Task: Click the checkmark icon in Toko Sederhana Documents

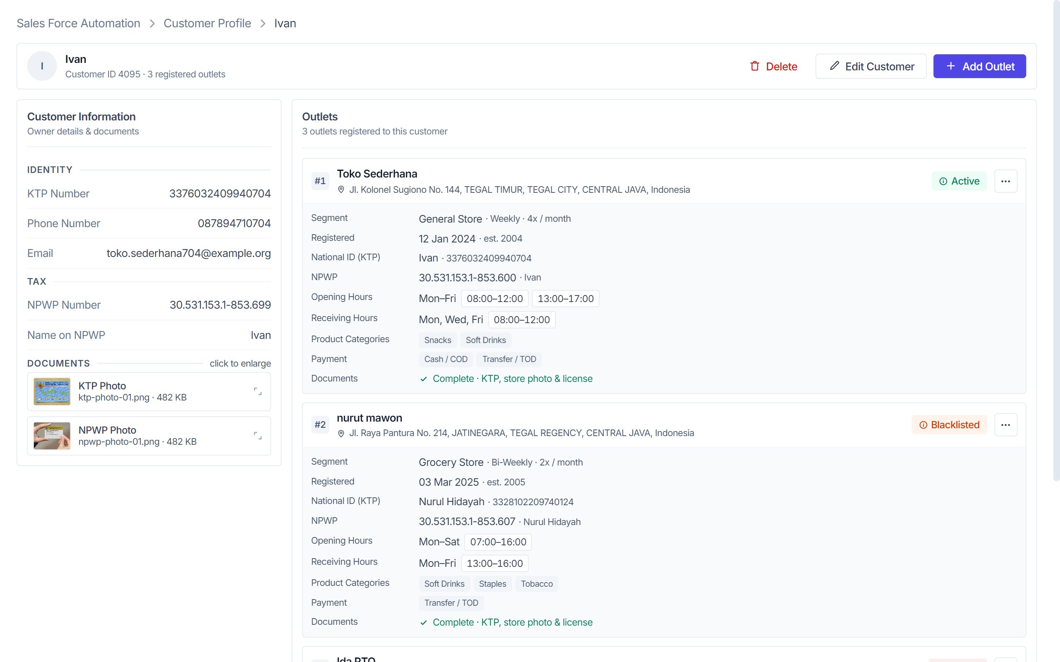Action: [424, 379]
